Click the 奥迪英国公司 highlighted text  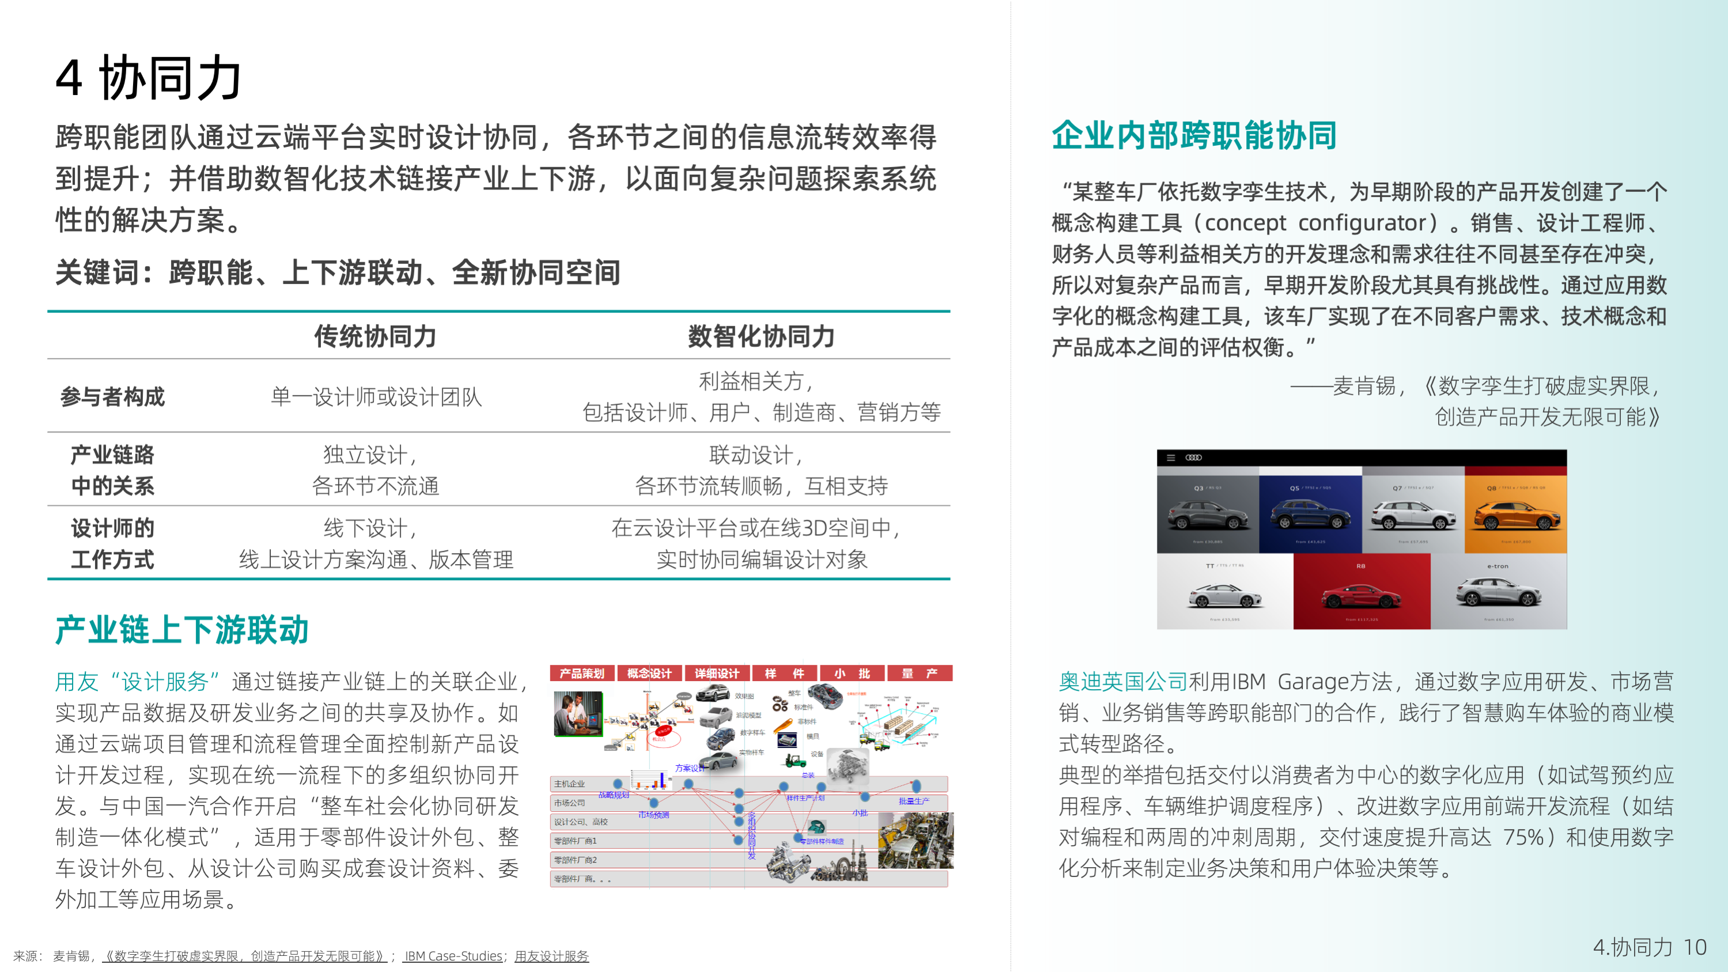coord(1123,682)
